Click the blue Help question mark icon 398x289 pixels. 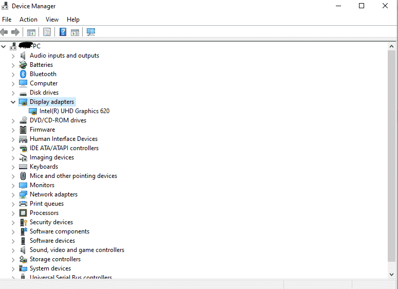[x=63, y=32]
